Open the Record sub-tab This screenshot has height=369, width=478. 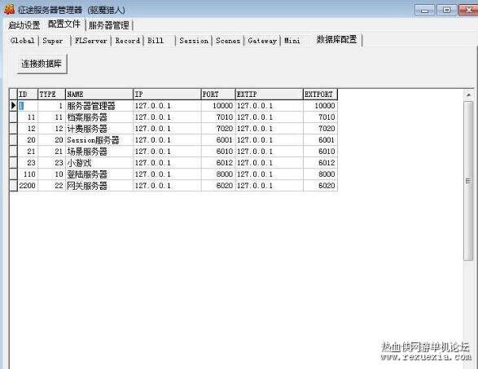127,41
